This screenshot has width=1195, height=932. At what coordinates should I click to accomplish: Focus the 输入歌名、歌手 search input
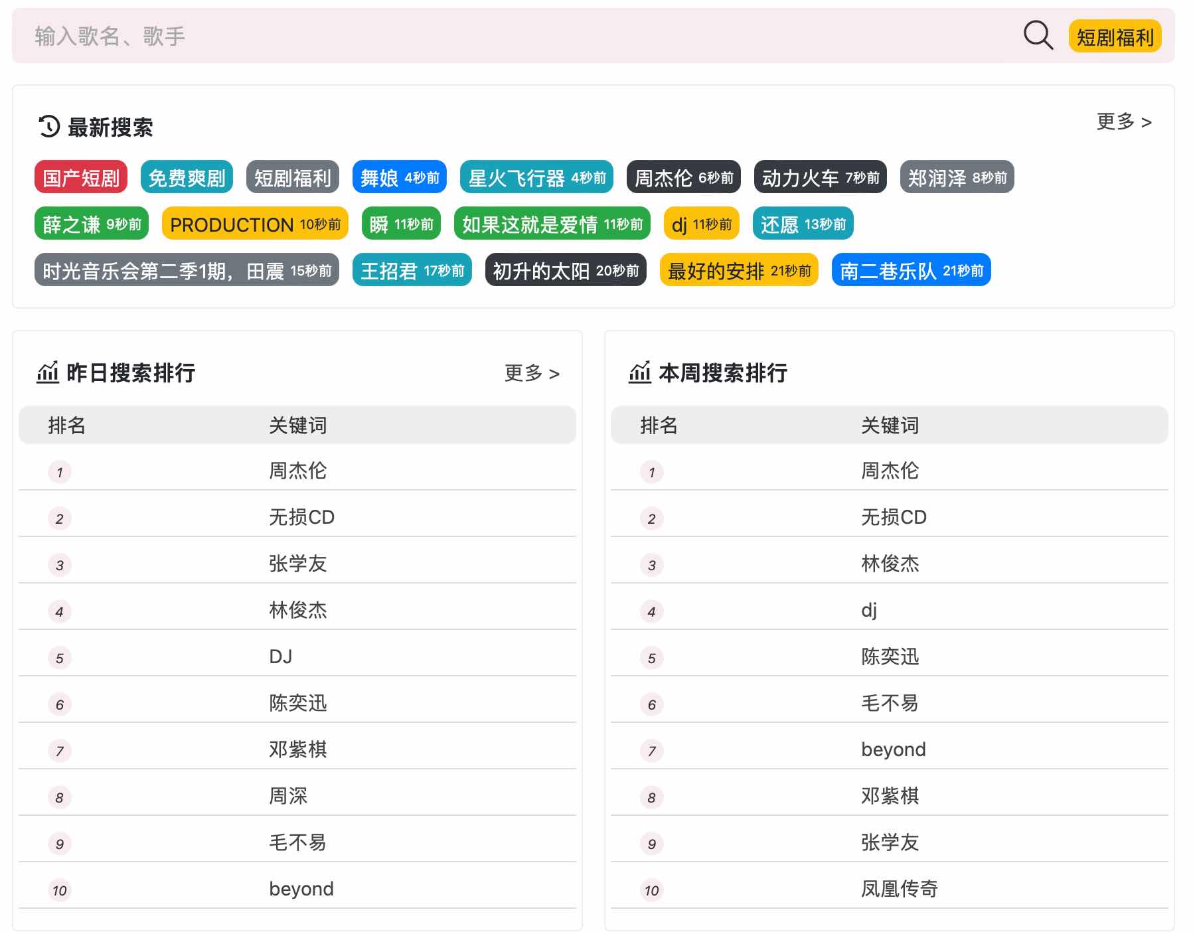[518, 36]
